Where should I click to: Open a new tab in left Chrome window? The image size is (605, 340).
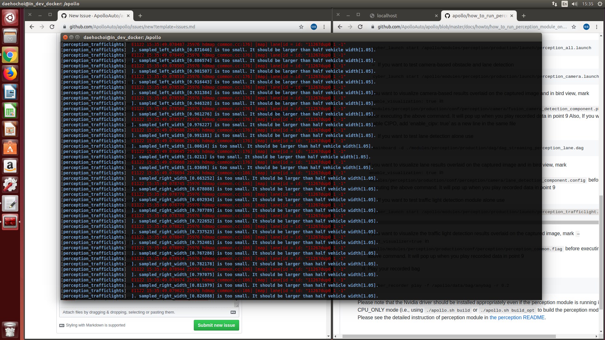click(140, 16)
